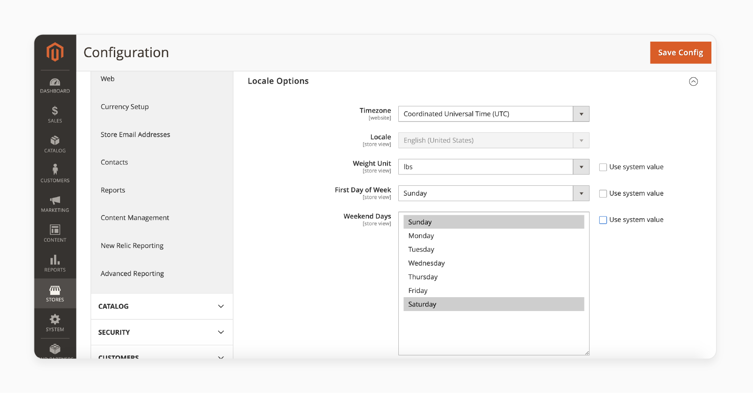The width and height of the screenshot is (753, 393).
Task: Open the Weight Unit dropdown
Action: 494,167
